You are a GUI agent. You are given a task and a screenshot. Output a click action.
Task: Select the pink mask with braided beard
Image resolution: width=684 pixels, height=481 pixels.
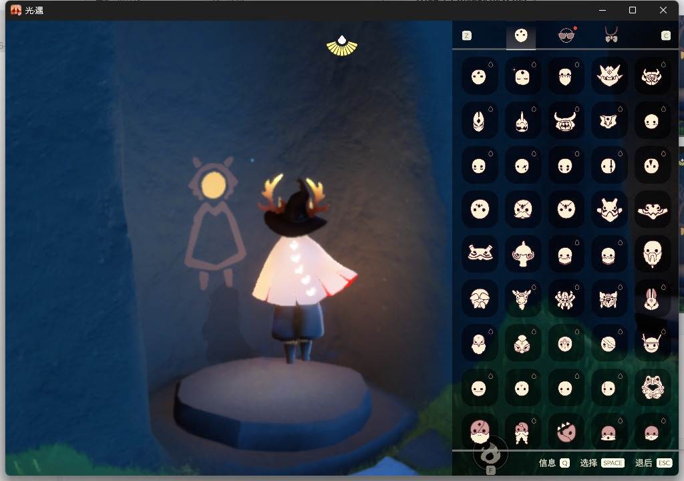click(x=522, y=432)
